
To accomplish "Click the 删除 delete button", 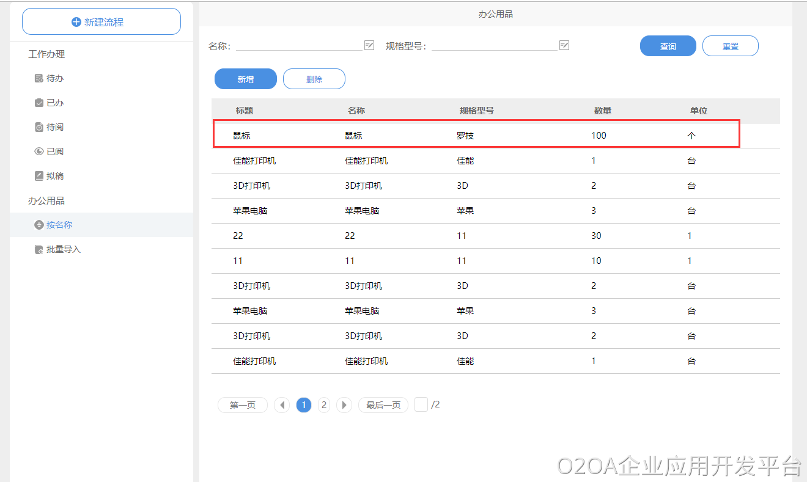I will coord(314,79).
